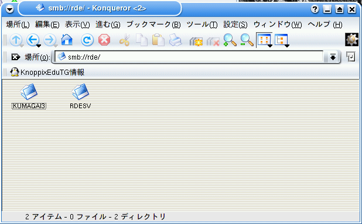Switch to icon view mode

(x=264, y=40)
